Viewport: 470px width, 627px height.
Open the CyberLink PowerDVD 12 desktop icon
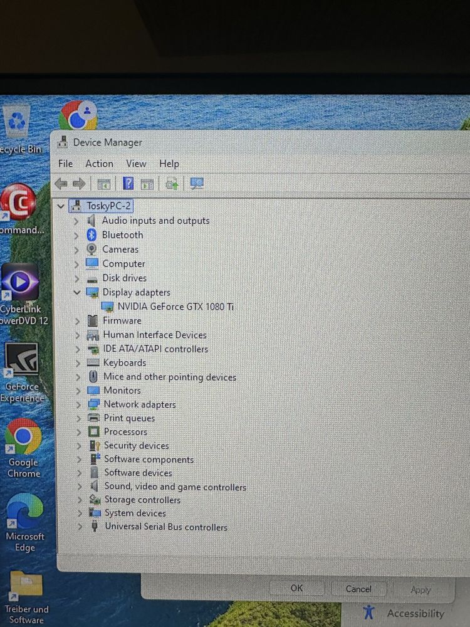click(x=20, y=282)
